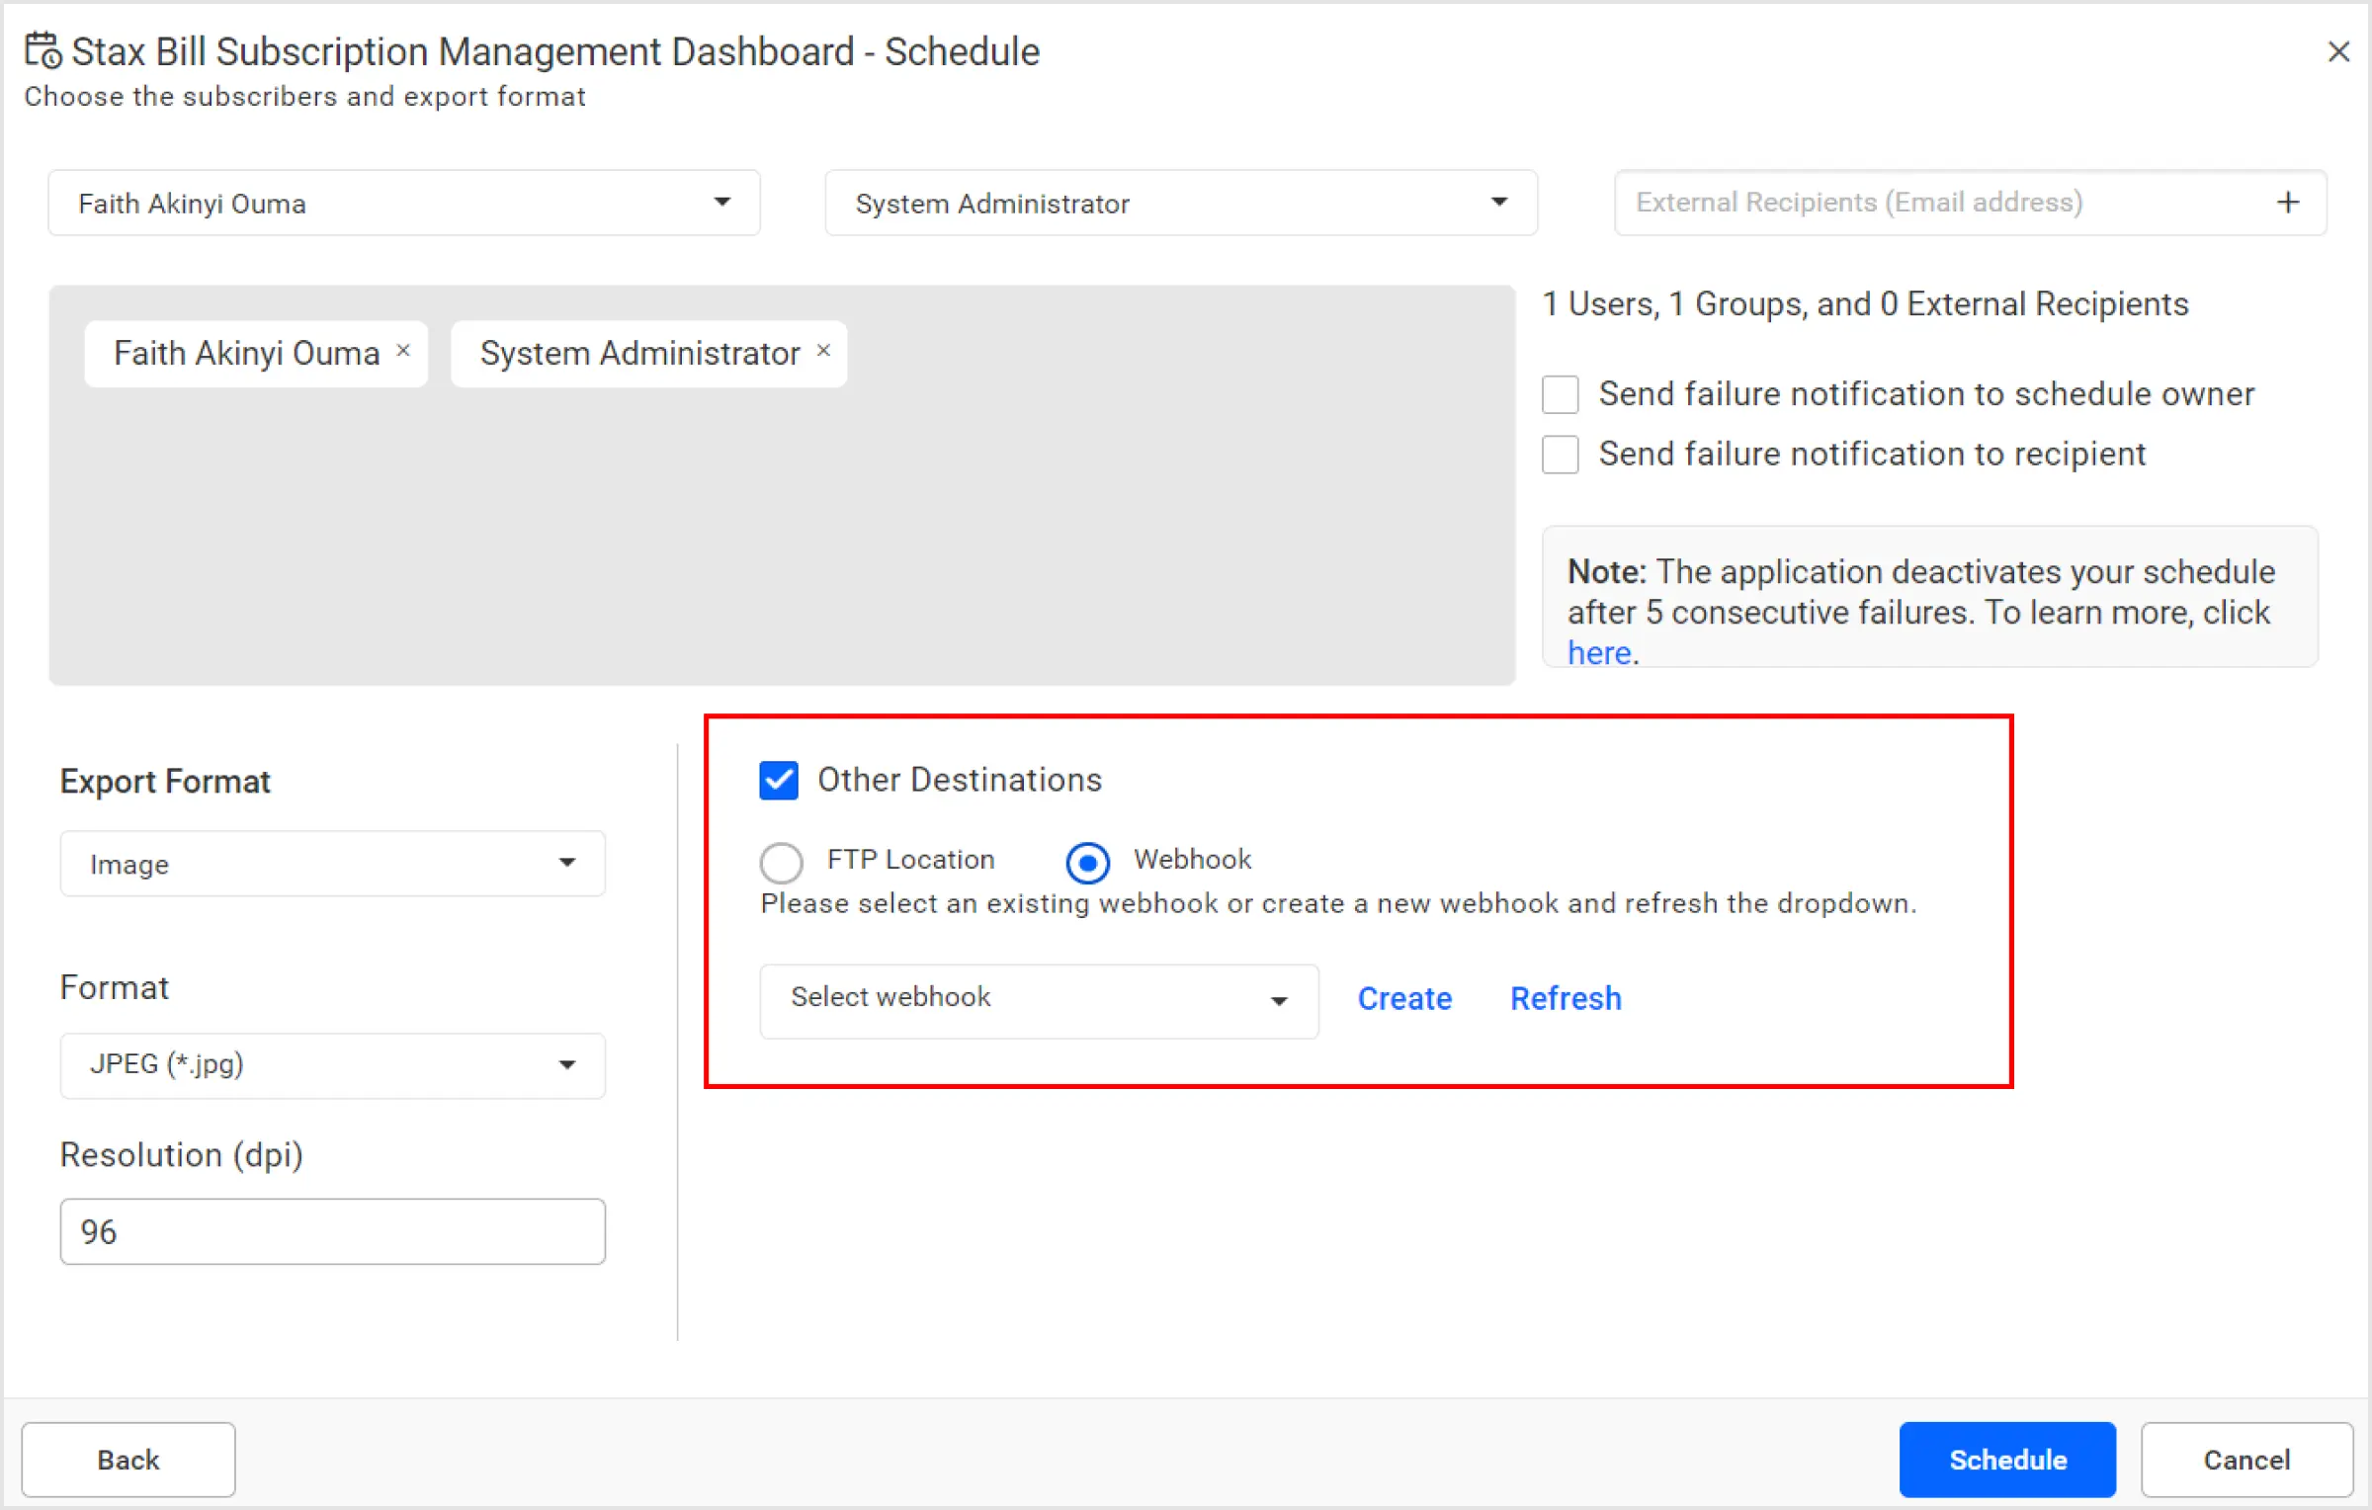Open the Faith Akinyi Ouma users dropdown
This screenshot has width=2372, height=1510.
pyautogui.click(x=722, y=203)
